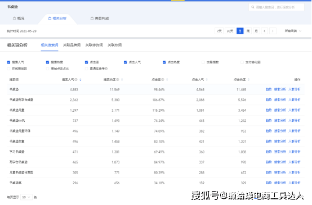Open 搜索分析 link in the 书桌垫女童 row
312x205 pixels.
[280, 142]
